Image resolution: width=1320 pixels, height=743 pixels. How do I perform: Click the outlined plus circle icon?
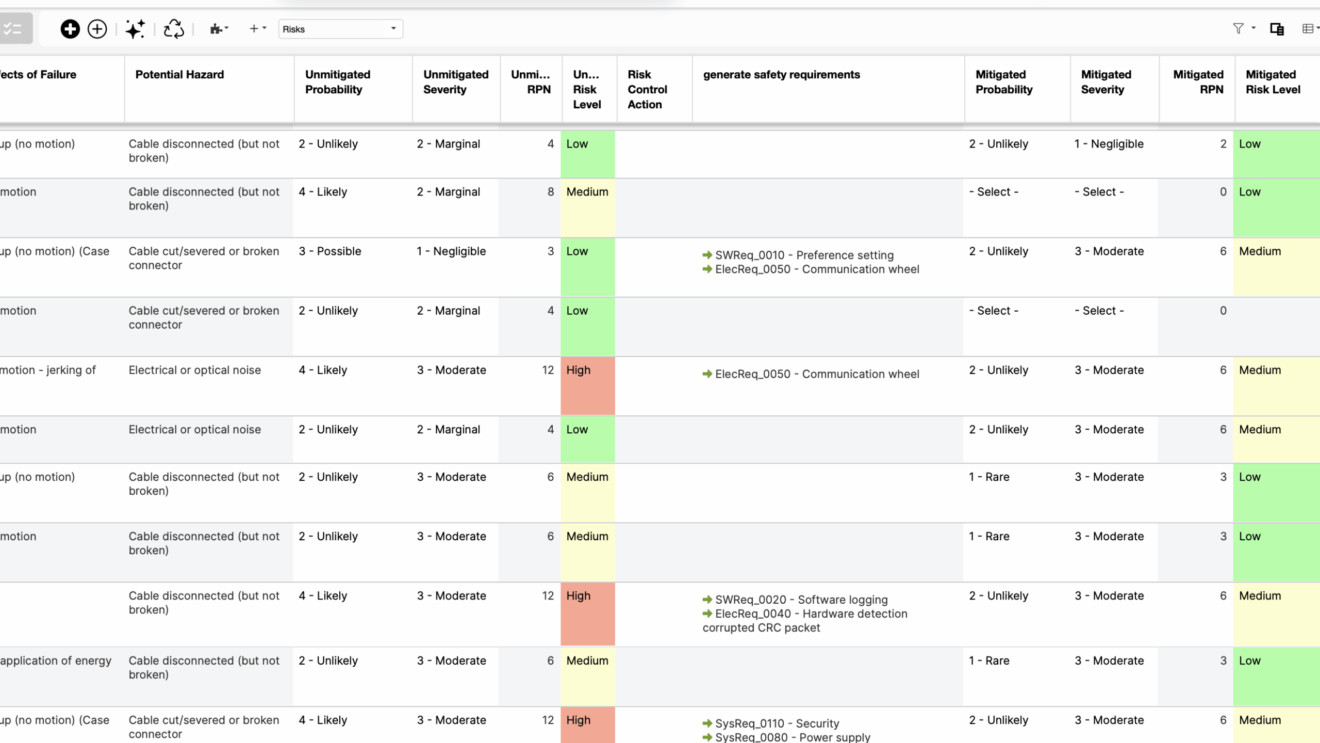click(97, 29)
